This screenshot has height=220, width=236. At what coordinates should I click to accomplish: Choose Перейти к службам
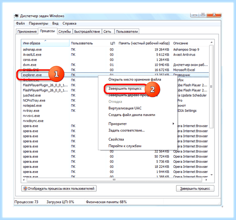[125, 146]
